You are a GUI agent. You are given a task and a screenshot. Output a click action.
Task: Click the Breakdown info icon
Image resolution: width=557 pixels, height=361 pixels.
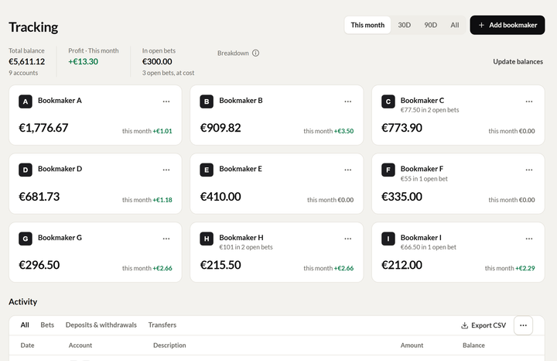tap(255, 53)
